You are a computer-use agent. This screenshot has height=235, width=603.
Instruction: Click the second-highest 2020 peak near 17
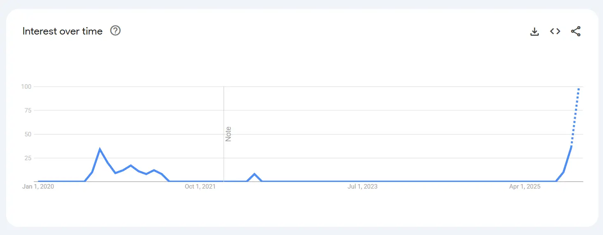[131, 166]
